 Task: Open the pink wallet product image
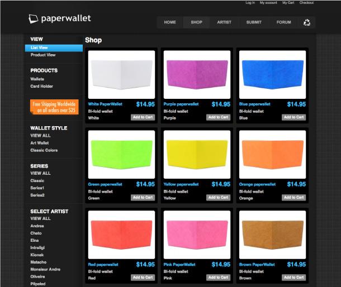197,235
